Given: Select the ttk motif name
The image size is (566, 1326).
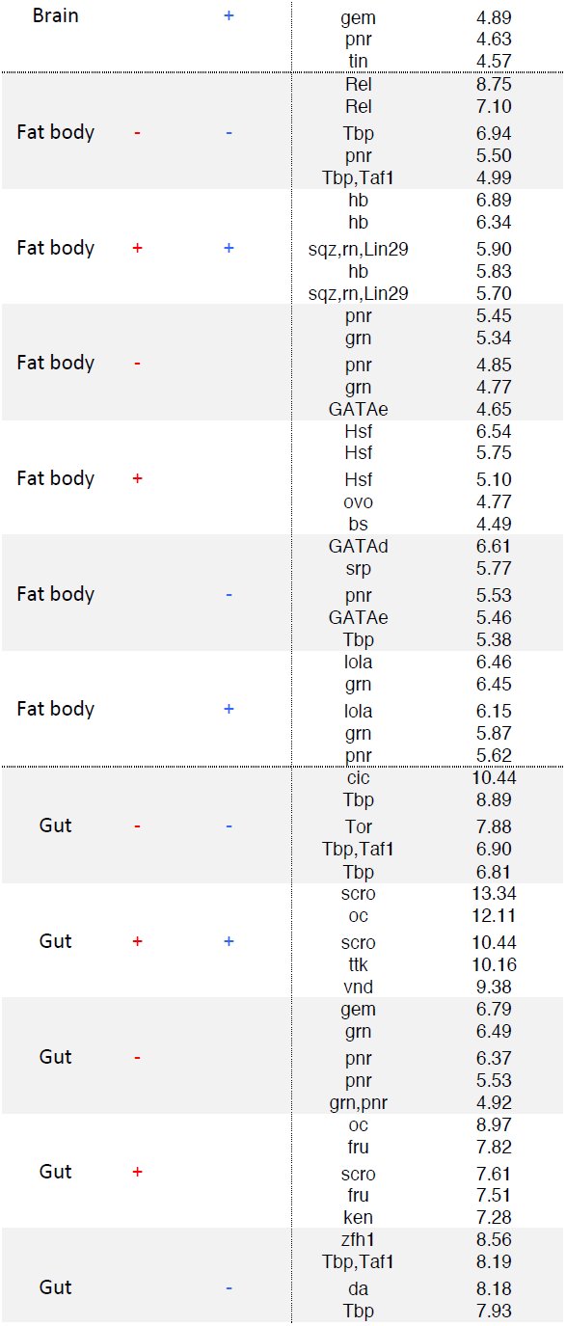Looking at the screenshot, I should pos(359,964).
